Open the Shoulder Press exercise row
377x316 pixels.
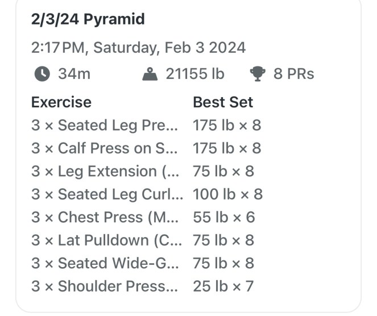tap(105, 286)
